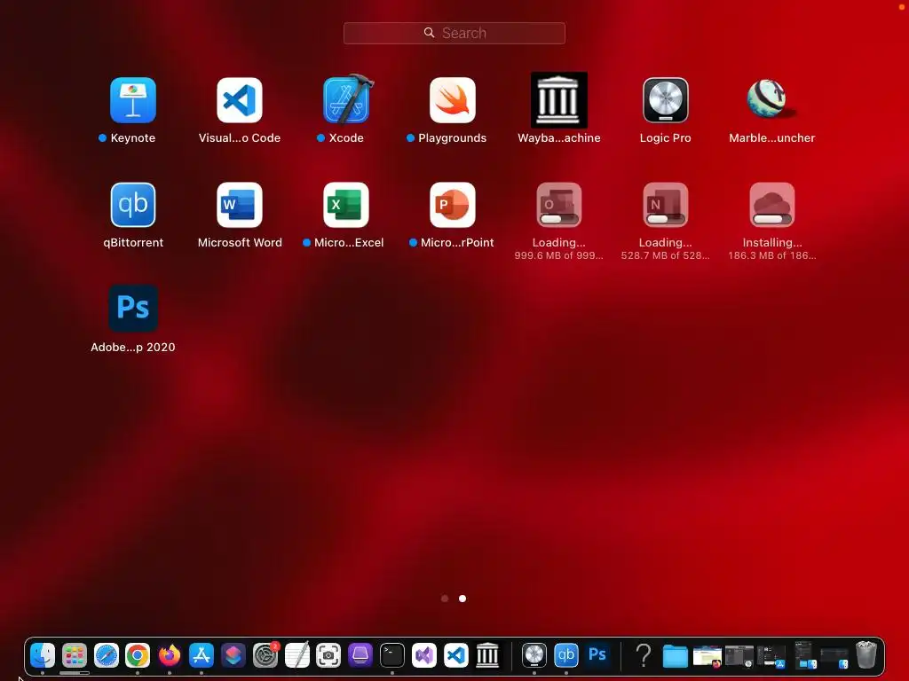909x681 pixels.
Task: Click the '186.3 MB of 186...' status text
Action: (x=772, y=255)
